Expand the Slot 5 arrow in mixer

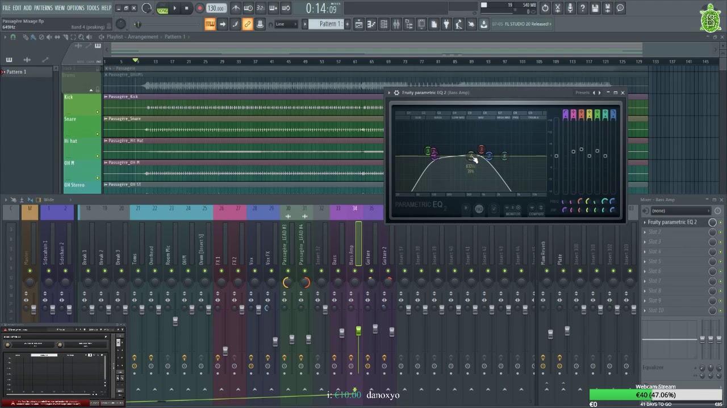[x=645, y=262]
